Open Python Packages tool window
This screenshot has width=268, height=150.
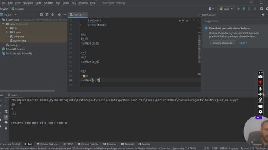coord(48,144)
